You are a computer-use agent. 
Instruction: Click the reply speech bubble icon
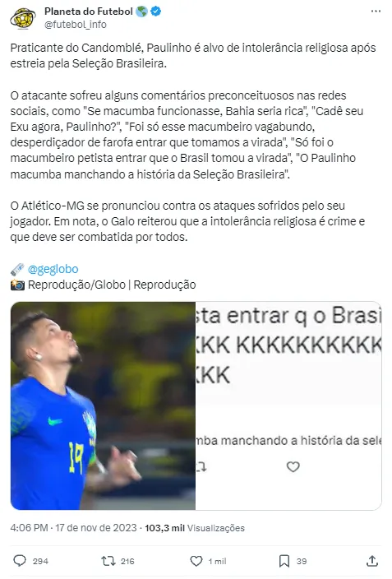tap(20, 561)
